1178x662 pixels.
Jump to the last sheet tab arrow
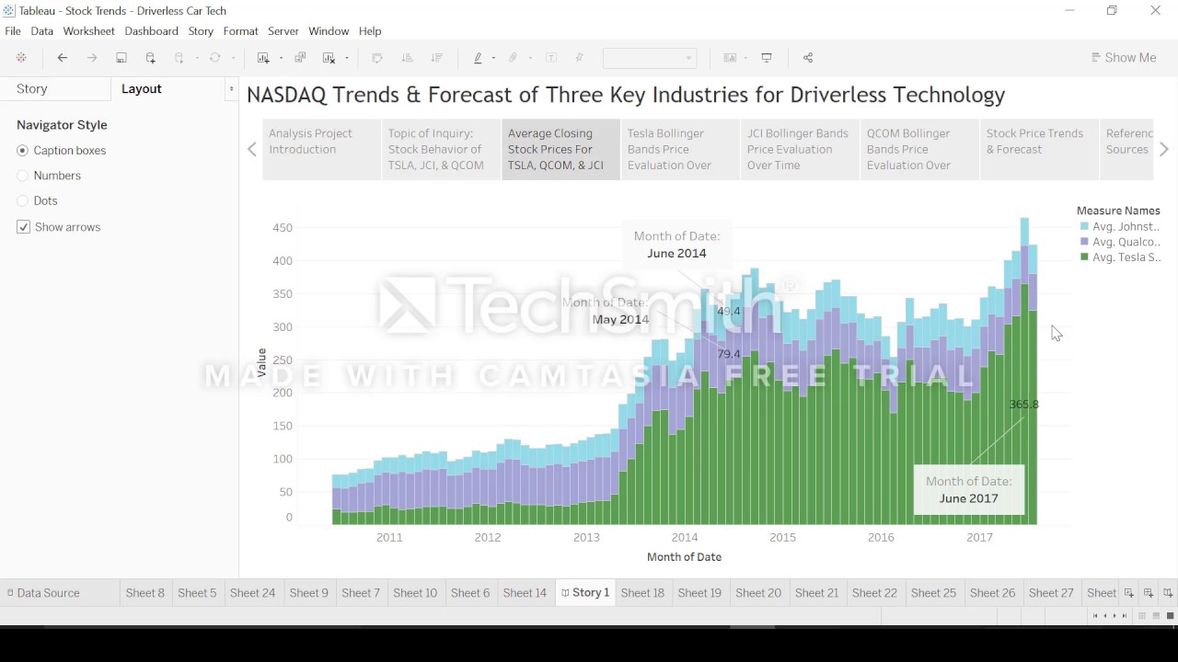coord(1124,616)
